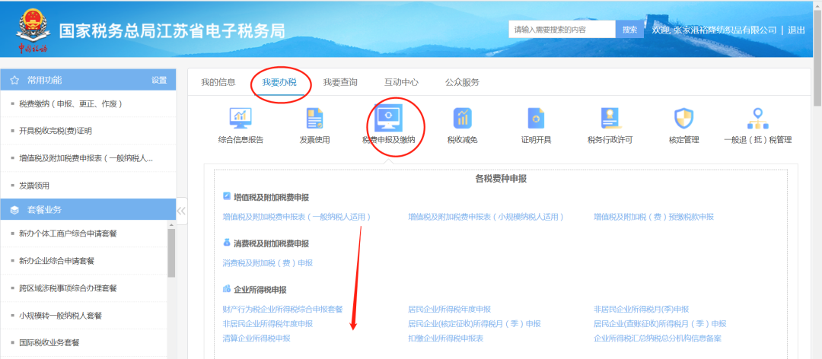
Task: Switch to 我要查询 tab
Action: tap(340, 82)
